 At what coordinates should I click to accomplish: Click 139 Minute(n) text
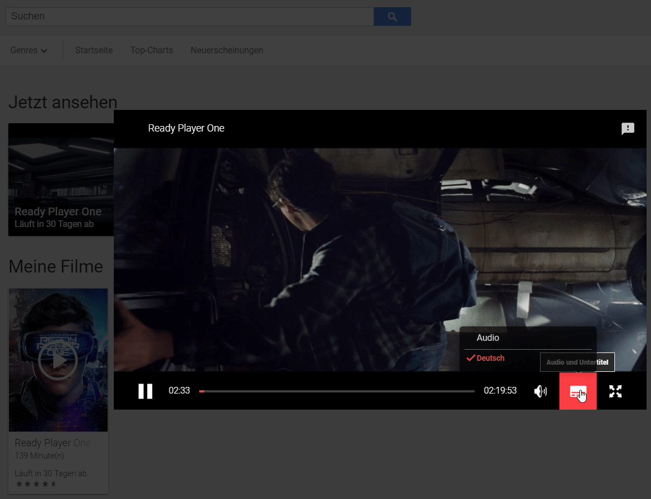(x=39, y=456)
